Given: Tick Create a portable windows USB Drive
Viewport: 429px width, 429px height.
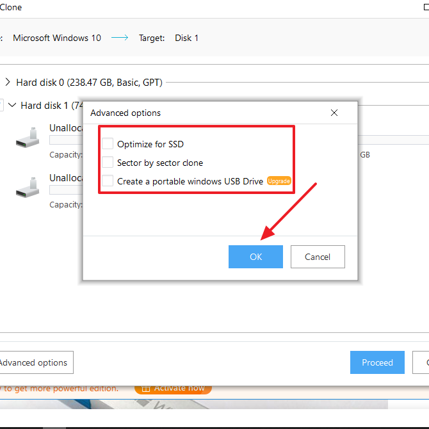Looking at the screenshot, I should pyautogui.click(x=108, y=181).
